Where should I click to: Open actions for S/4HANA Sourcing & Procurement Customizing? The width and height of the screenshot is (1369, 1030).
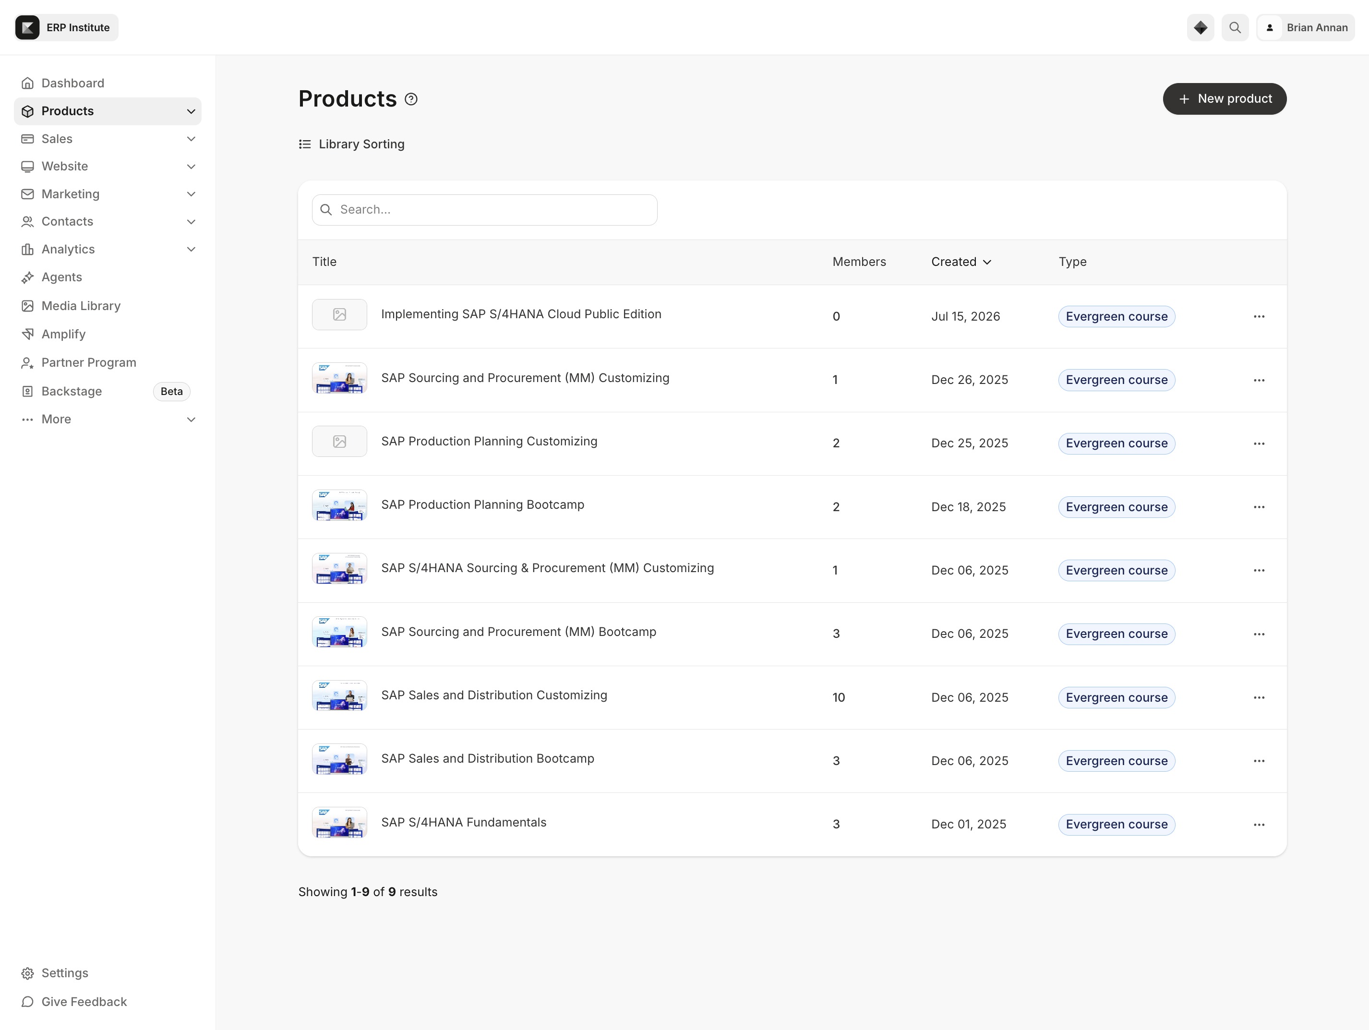pyautogui.click(x=1259, y=570)
